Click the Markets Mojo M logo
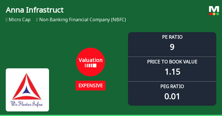The image size is (222, 116). click(x=214, y=9)
